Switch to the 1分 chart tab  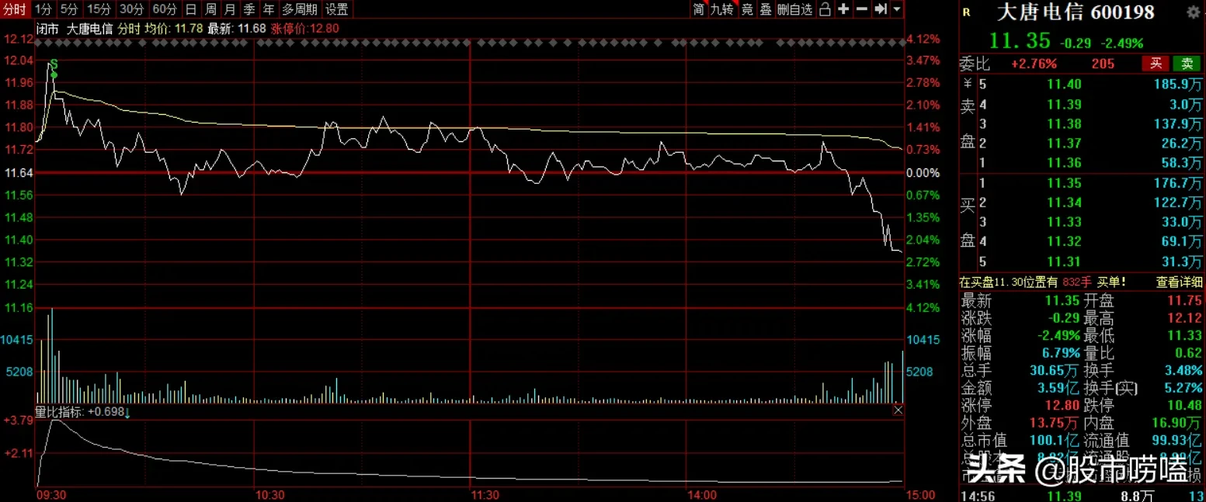pos(44,9)
